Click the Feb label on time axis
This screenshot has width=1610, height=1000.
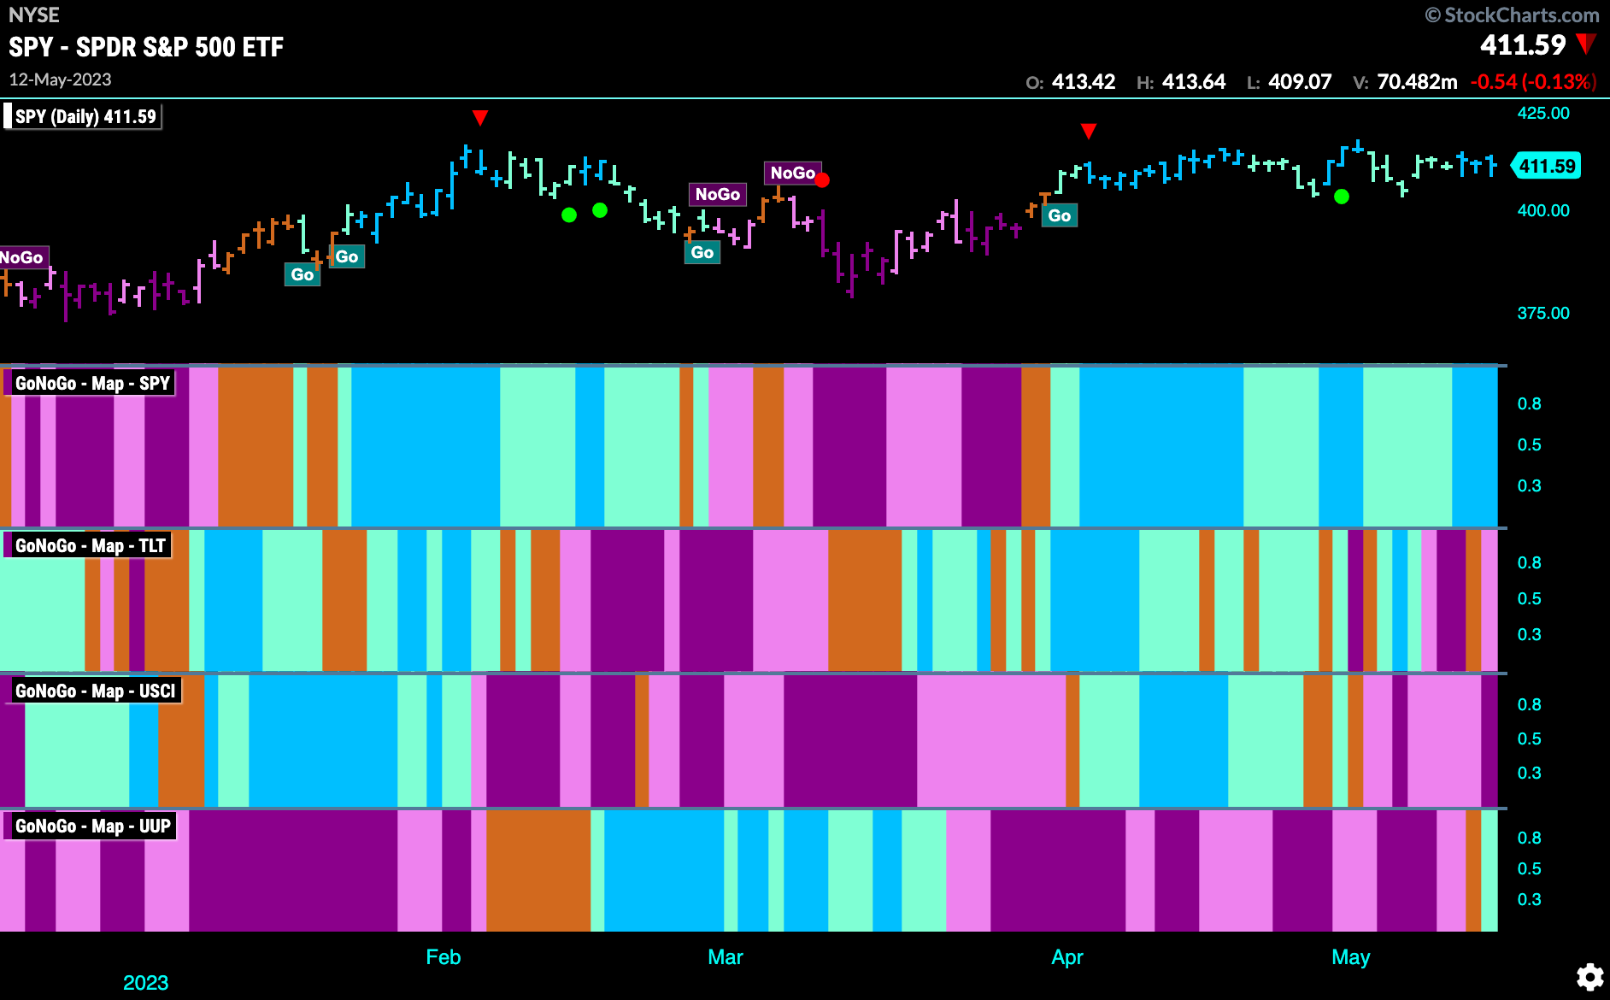(444, 957)
